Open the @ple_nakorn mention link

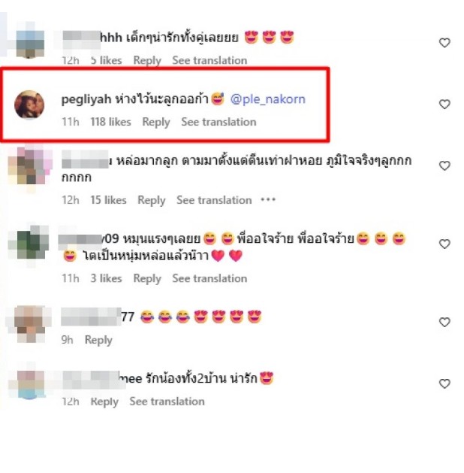(268, 99)
